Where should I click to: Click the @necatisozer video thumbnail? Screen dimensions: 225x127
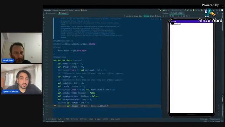[21, 79]
